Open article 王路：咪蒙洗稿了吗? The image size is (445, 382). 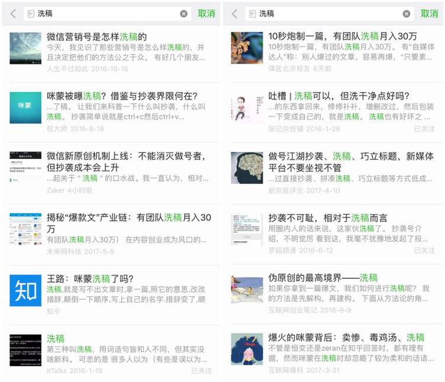click(90, 279)
